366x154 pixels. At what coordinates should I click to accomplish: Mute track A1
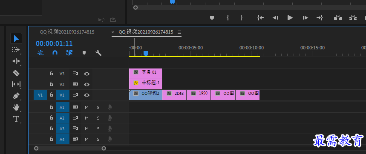tap(86, 107)
